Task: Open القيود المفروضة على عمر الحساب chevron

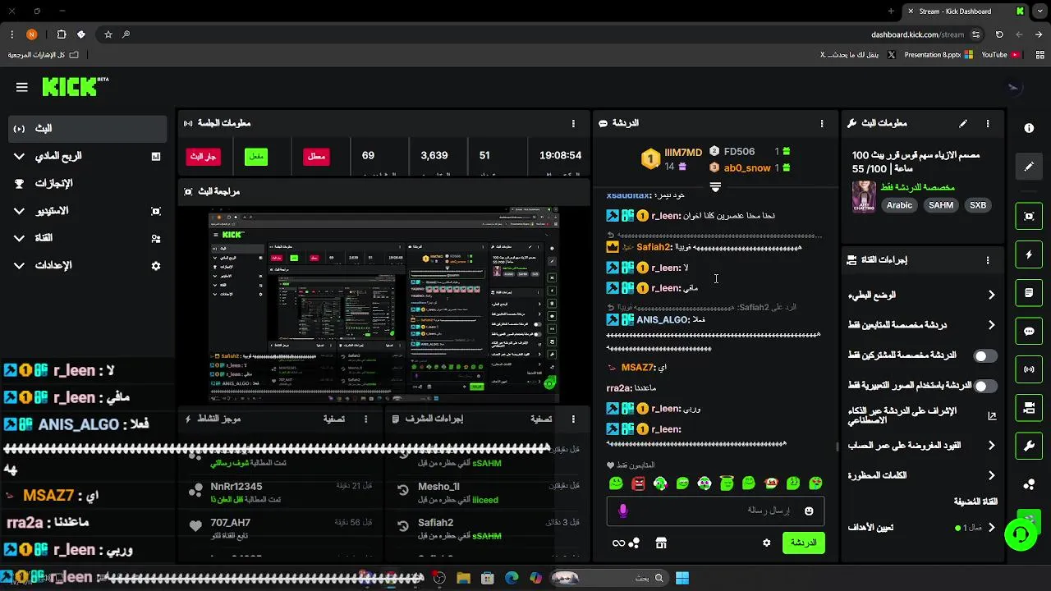Action: [x=991, y=446]
